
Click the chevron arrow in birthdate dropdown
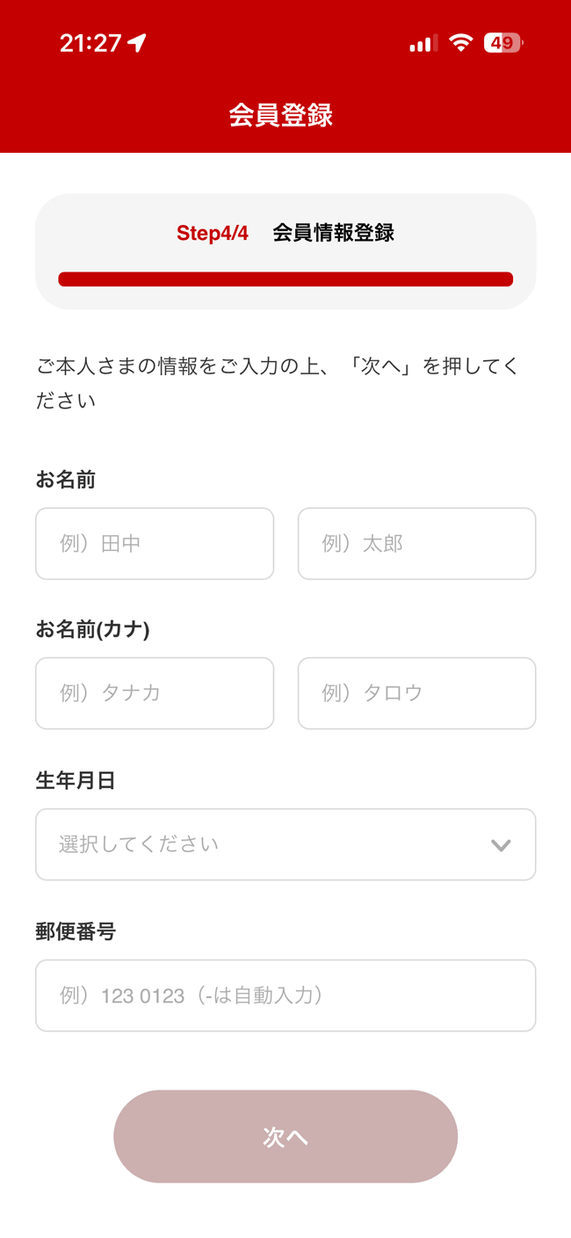coord(501,845)
